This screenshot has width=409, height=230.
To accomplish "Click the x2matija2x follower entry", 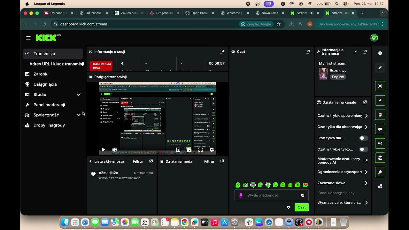I will (122, 175).
